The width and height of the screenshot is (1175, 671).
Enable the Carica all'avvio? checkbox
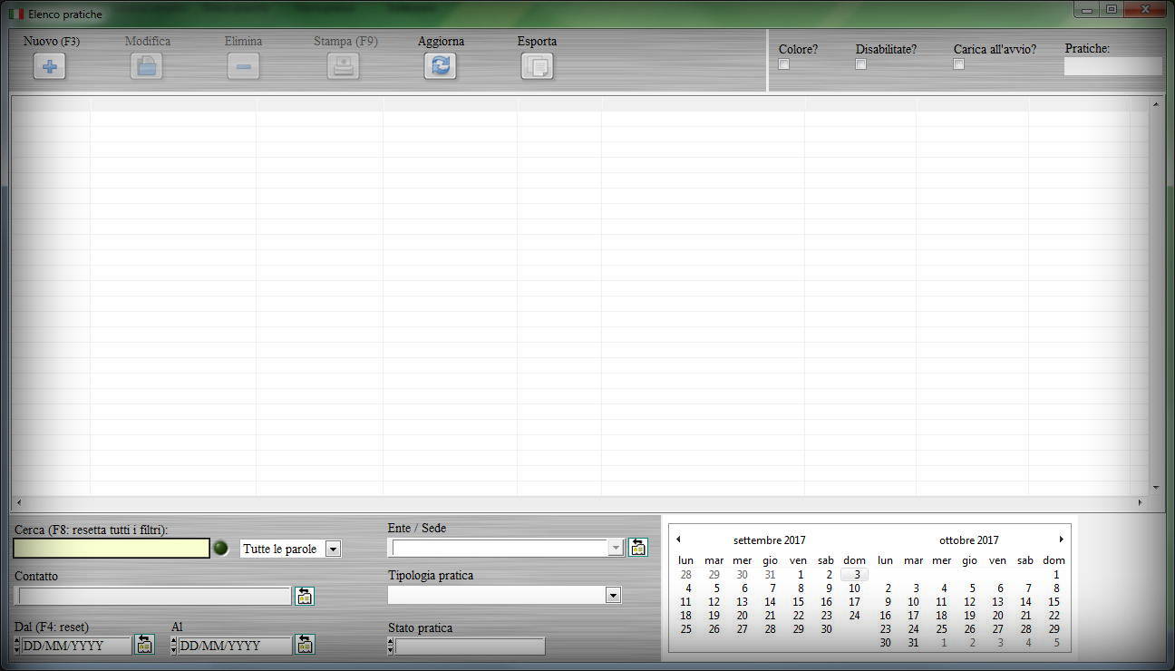click(x=959, y=64)
